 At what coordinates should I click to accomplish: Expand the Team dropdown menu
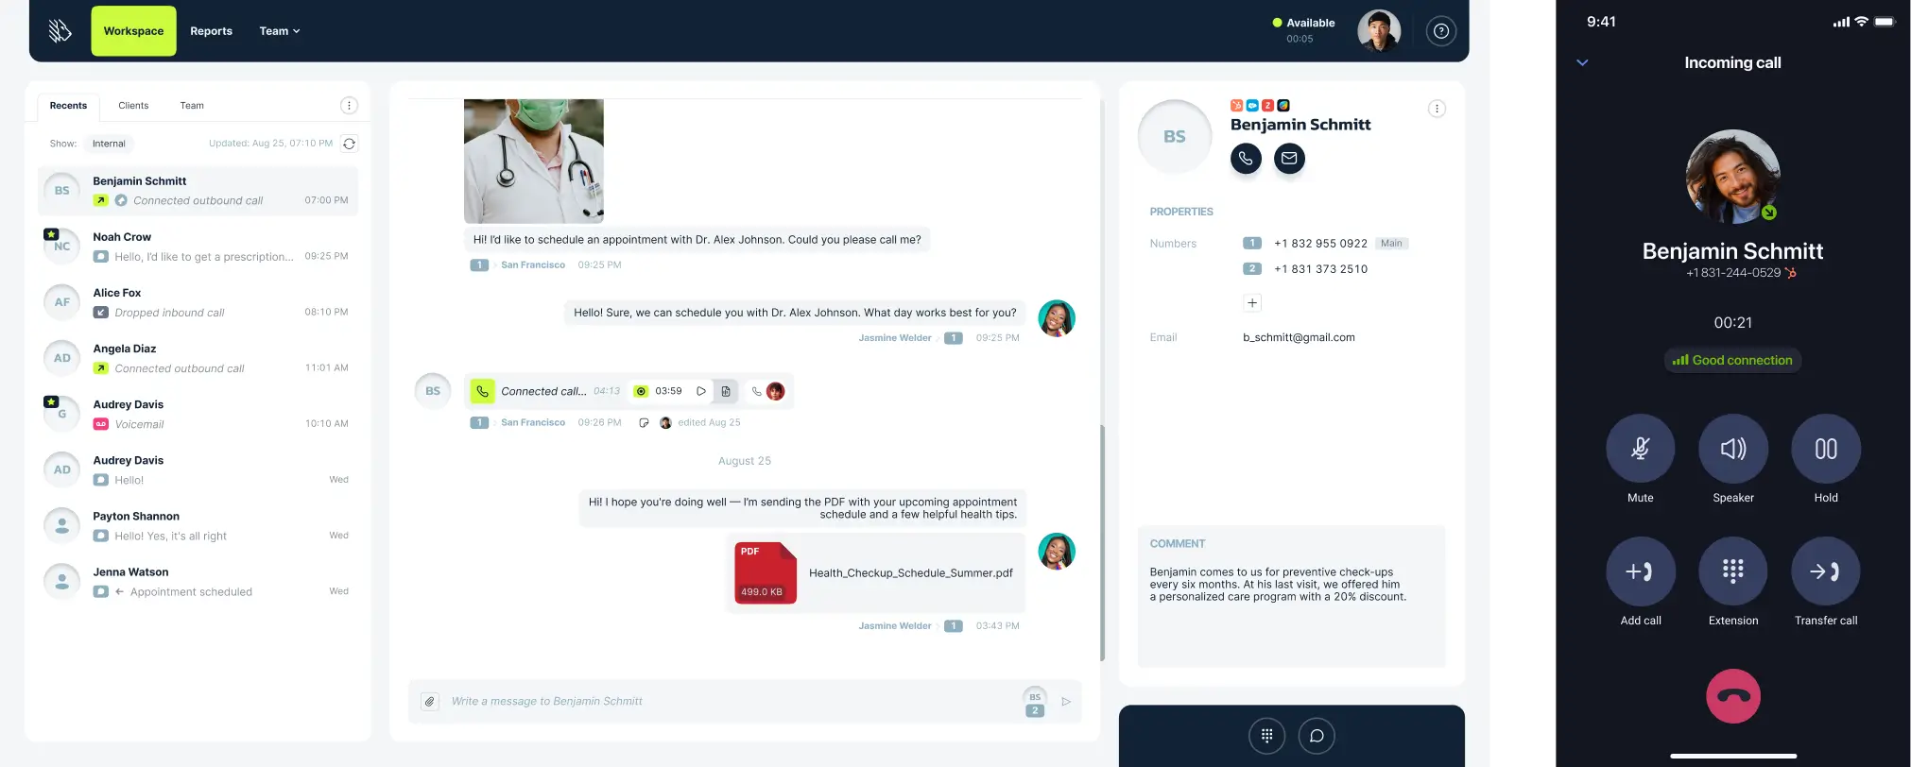pos(279,31)
